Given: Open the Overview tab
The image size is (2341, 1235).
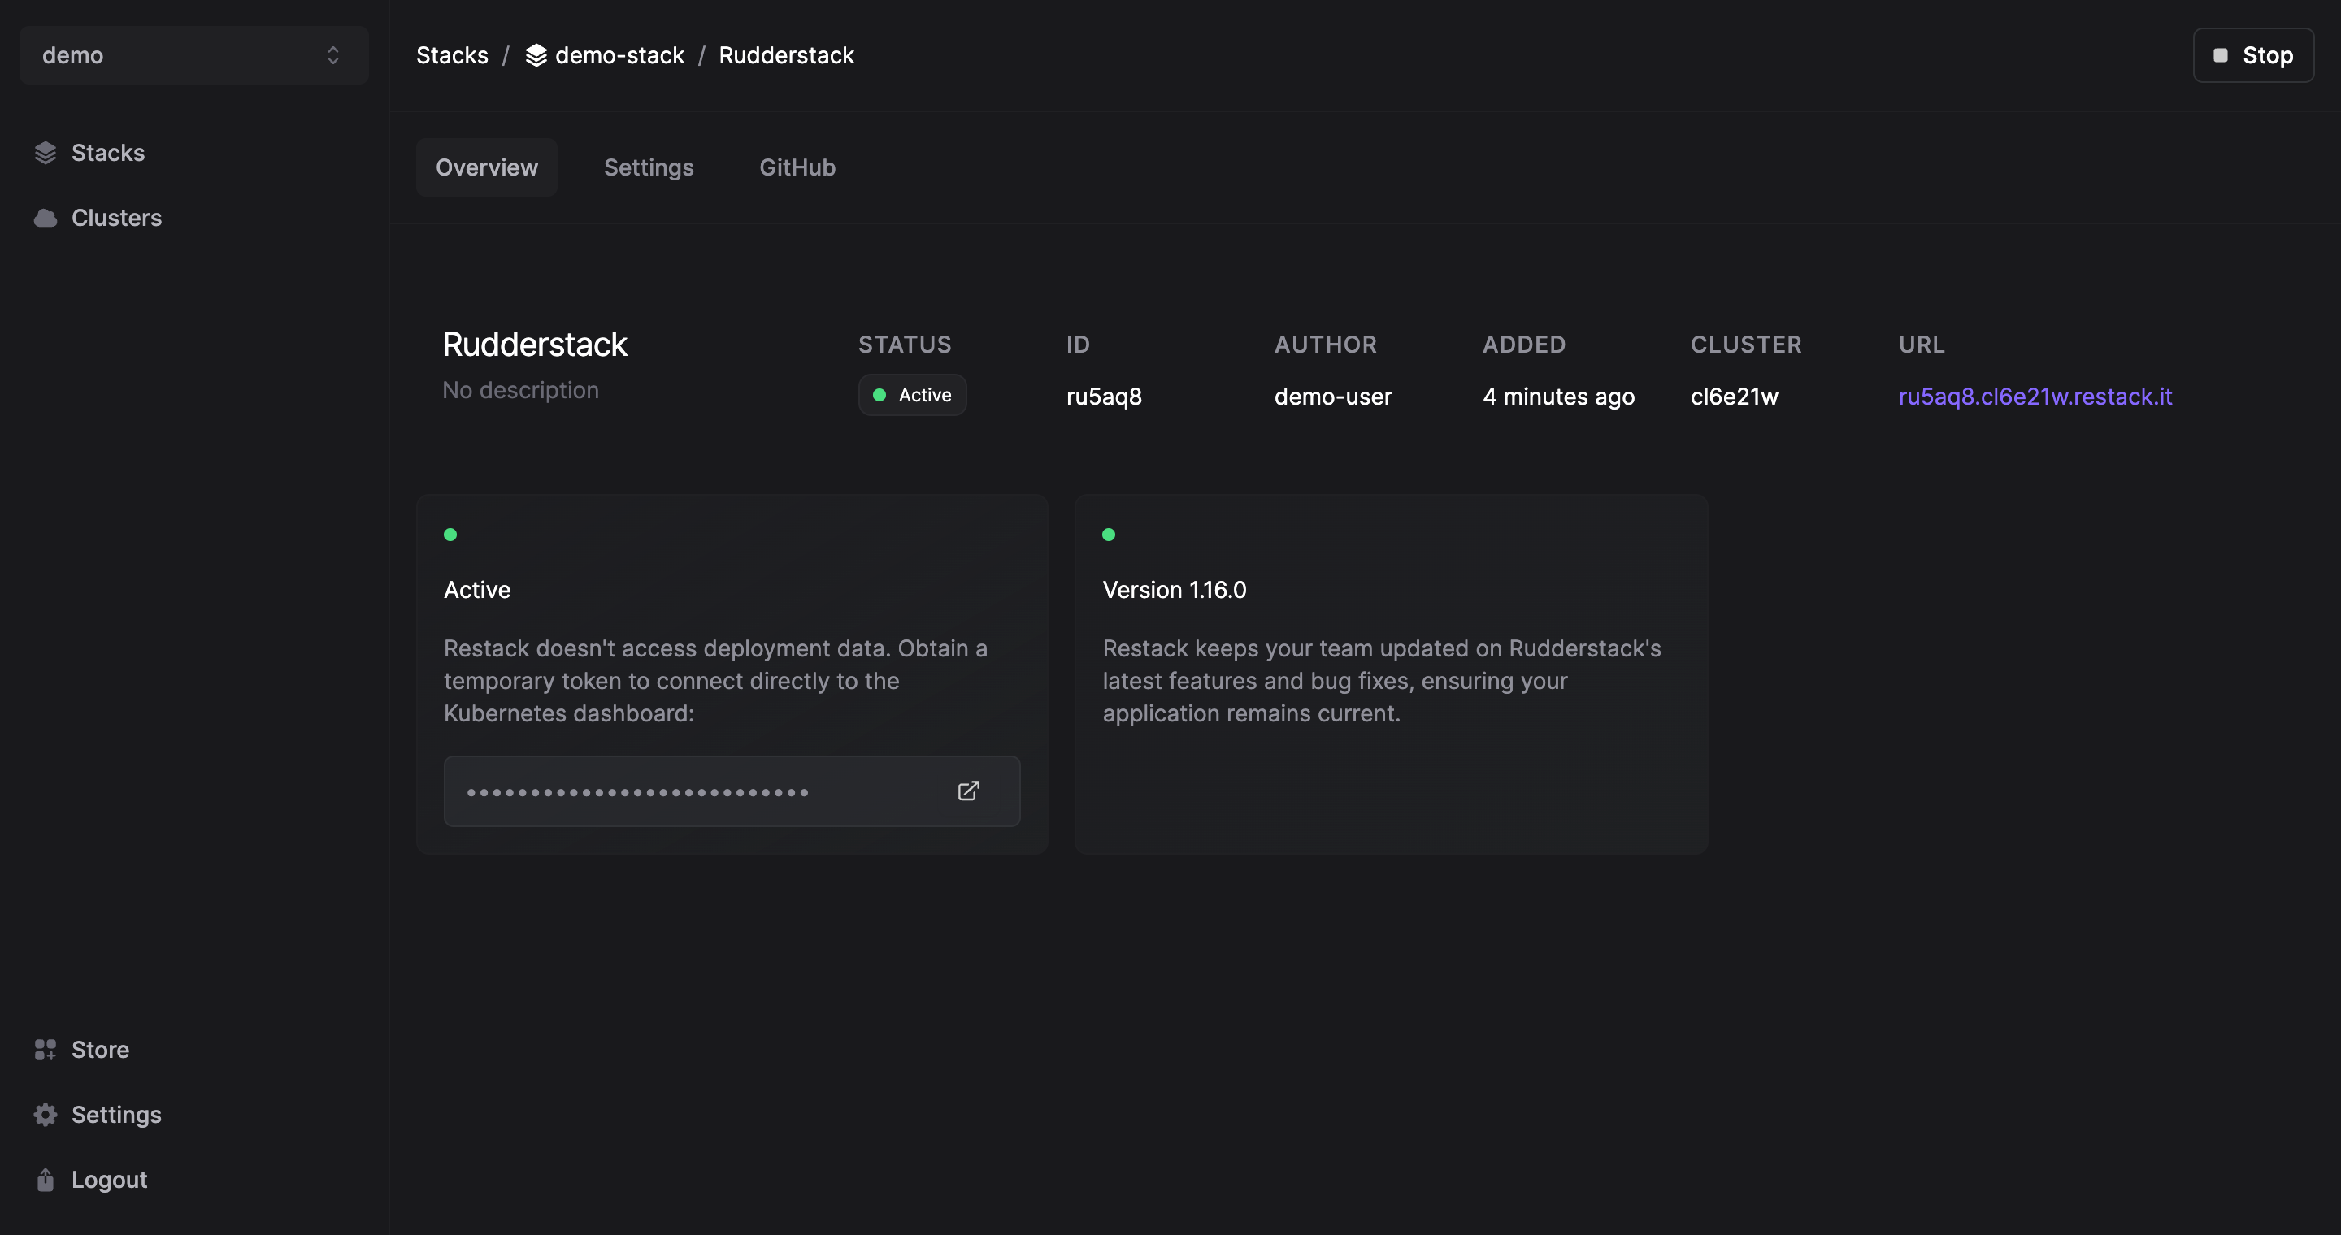Looking at the screenshot, I should [x=484, y=167].
